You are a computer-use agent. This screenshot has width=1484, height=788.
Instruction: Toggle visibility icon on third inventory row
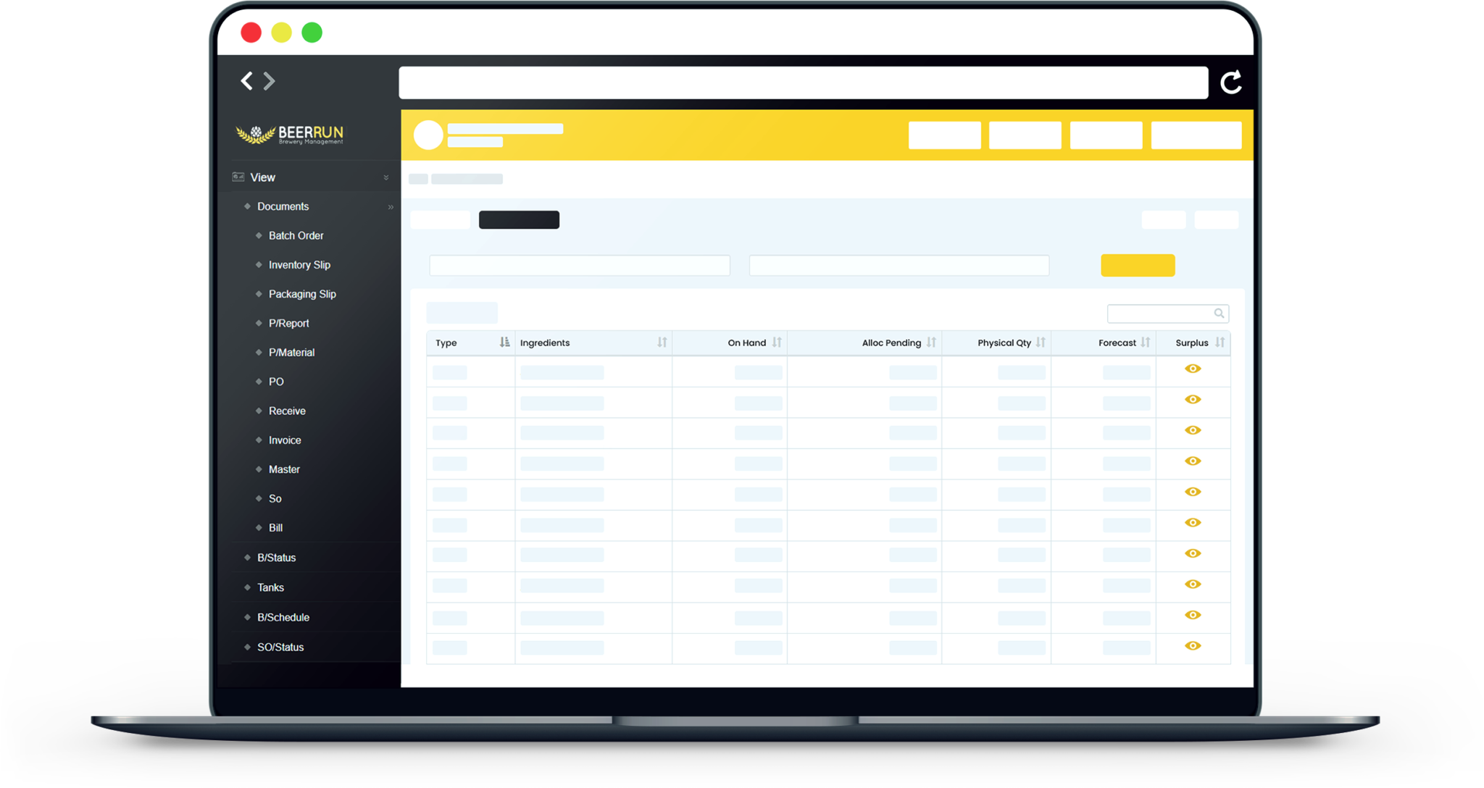click(x=1193, y=429)
